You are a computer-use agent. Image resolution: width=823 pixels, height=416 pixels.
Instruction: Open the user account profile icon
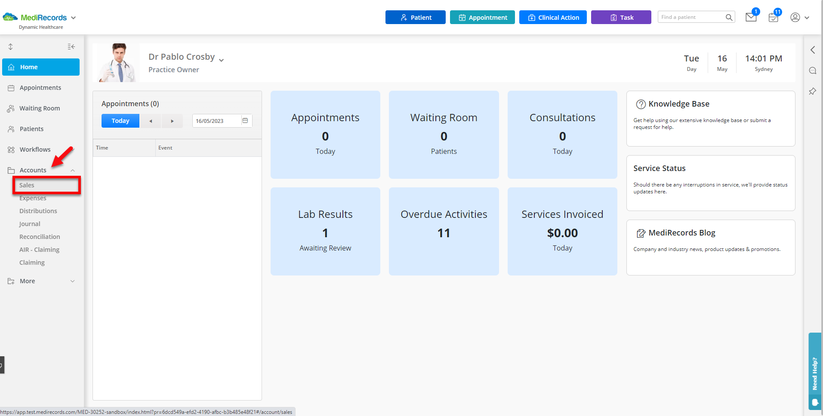795,17
